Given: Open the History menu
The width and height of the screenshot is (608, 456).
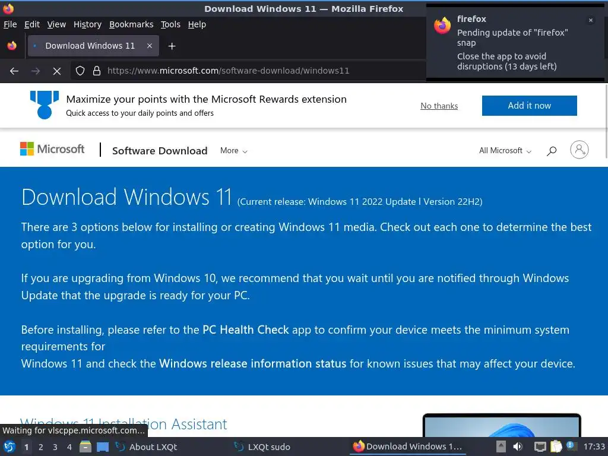Looking at the screenshot, I should 87,24.
